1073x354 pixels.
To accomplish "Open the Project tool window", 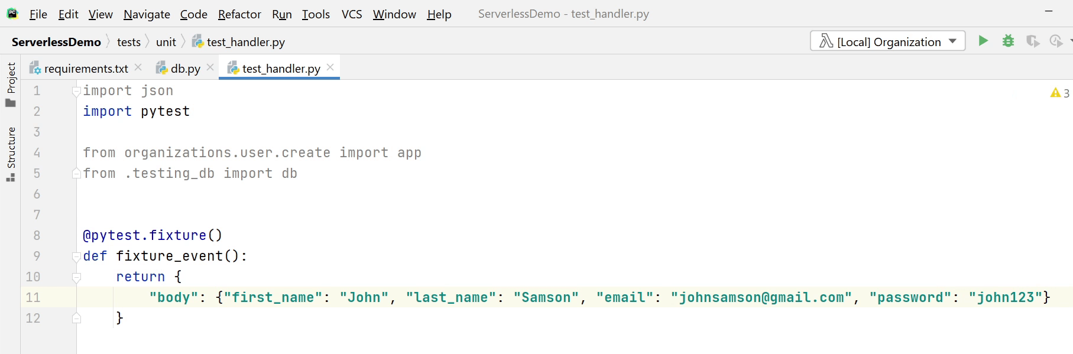I will [11, 84].
